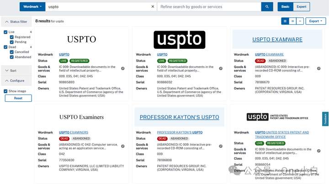Click the LIVE badge for serial 90865893

click(64, 61)
